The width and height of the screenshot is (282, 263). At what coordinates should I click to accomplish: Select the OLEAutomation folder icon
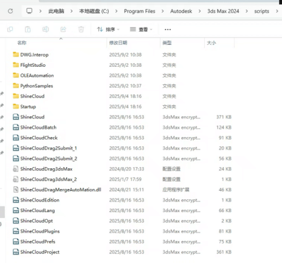16,75
